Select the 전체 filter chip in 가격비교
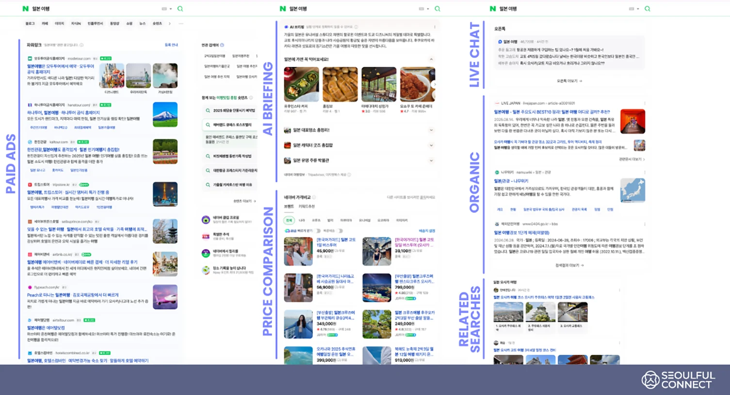This screenshot has height=395, width=730. pyautogui.click(x=290, y=220)
